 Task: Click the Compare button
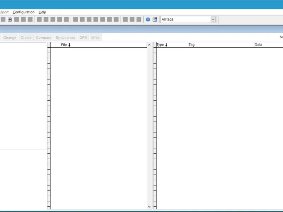click(44, 37)
